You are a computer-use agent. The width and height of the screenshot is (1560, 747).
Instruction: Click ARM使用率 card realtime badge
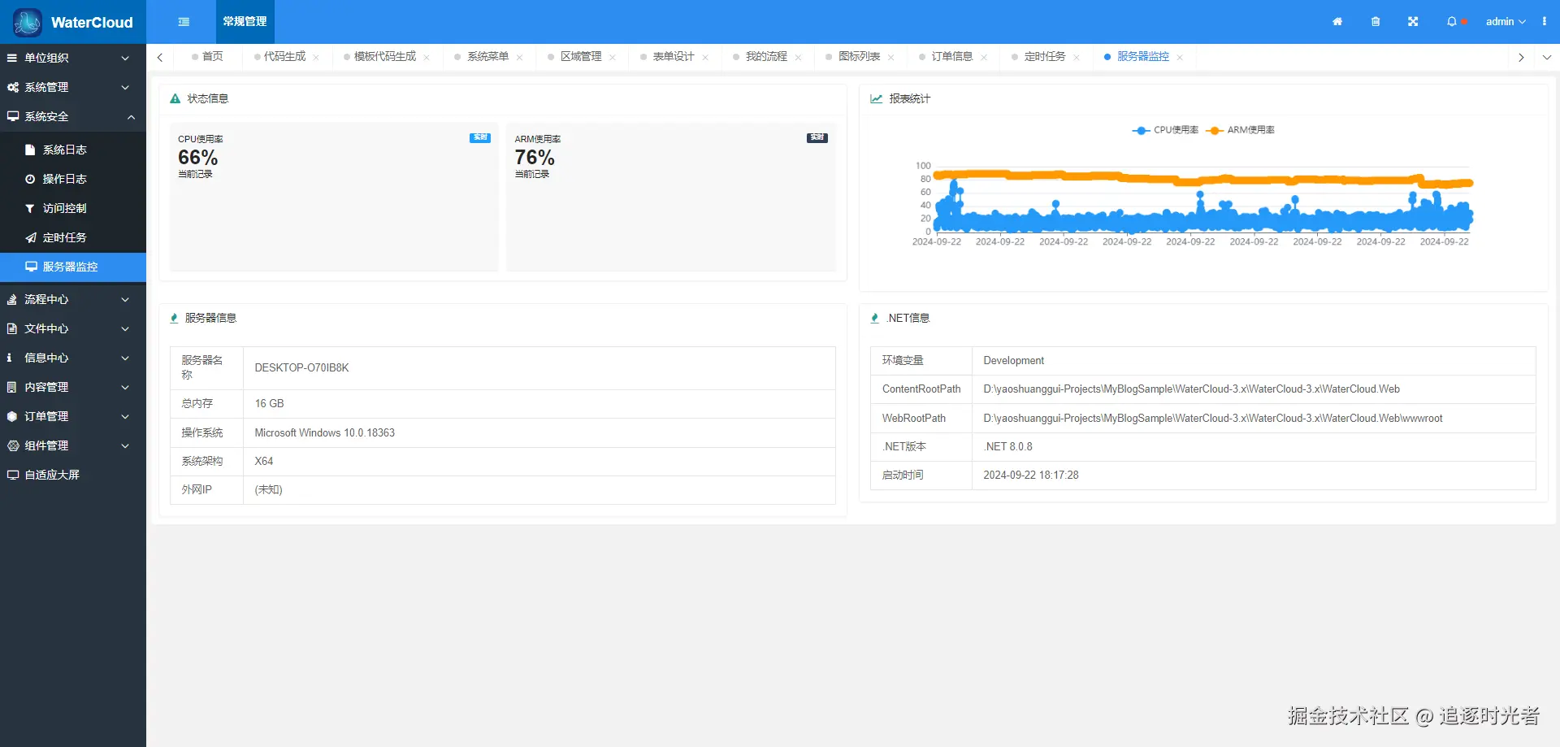click(x=817, y=137)
